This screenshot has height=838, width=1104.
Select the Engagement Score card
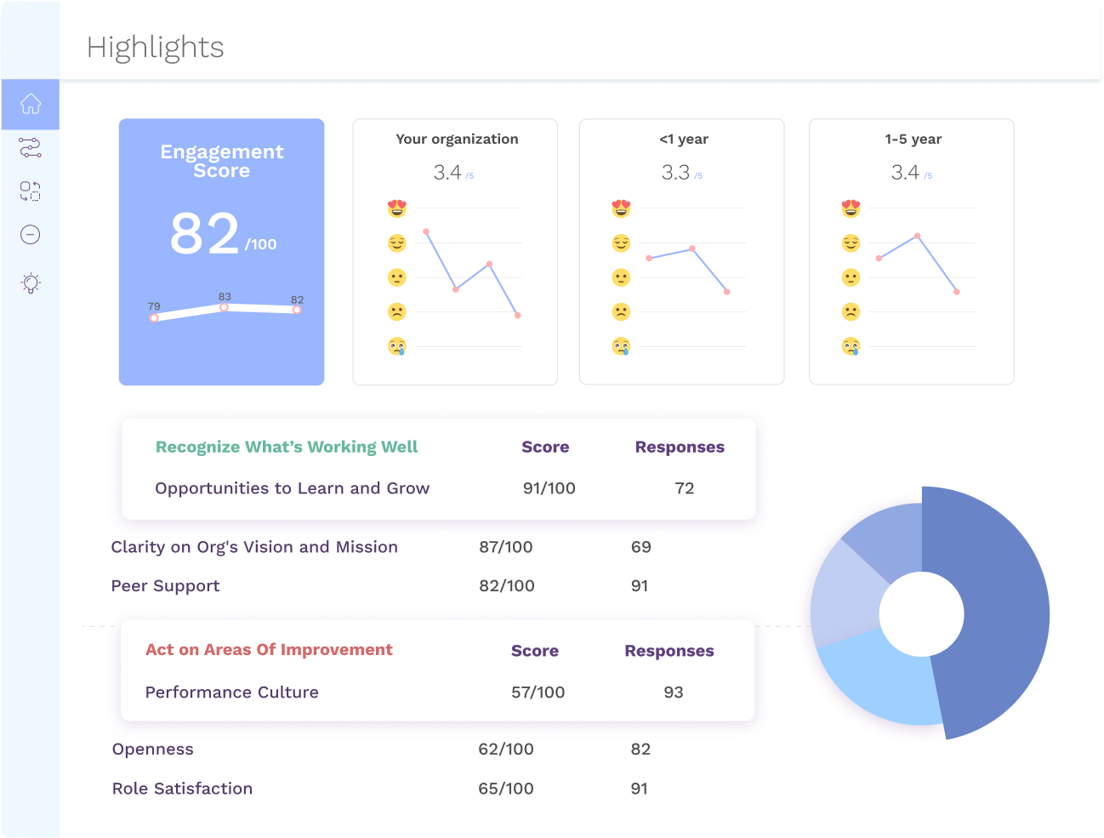pos(221,252)
